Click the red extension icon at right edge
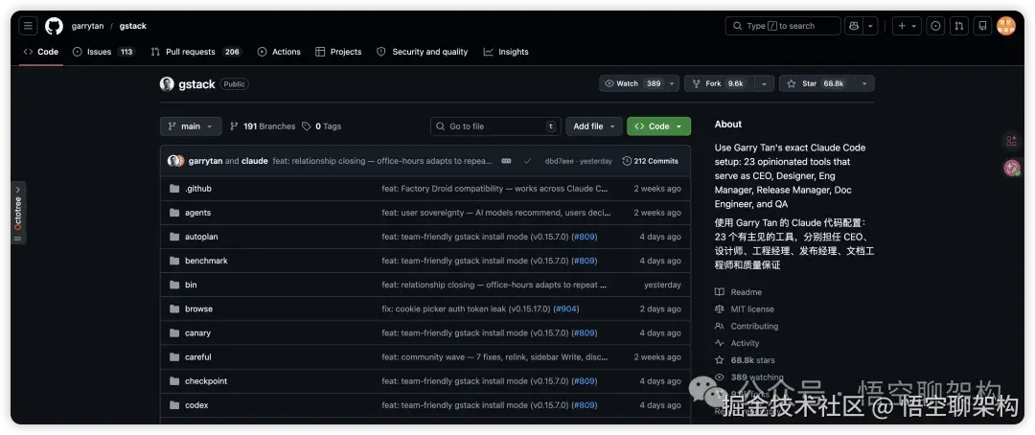This screenshot has height=435, width=1035. click(x=1011, y=141)
